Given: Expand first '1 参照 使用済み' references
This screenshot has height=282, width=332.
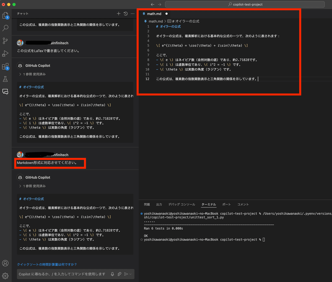Looking at the screenshot, I should click(32, 74).
